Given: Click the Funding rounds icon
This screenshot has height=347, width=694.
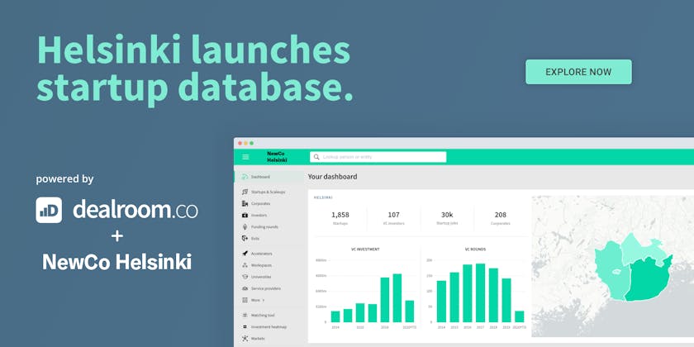Looking at the screenshot, I should click(245, 226).
